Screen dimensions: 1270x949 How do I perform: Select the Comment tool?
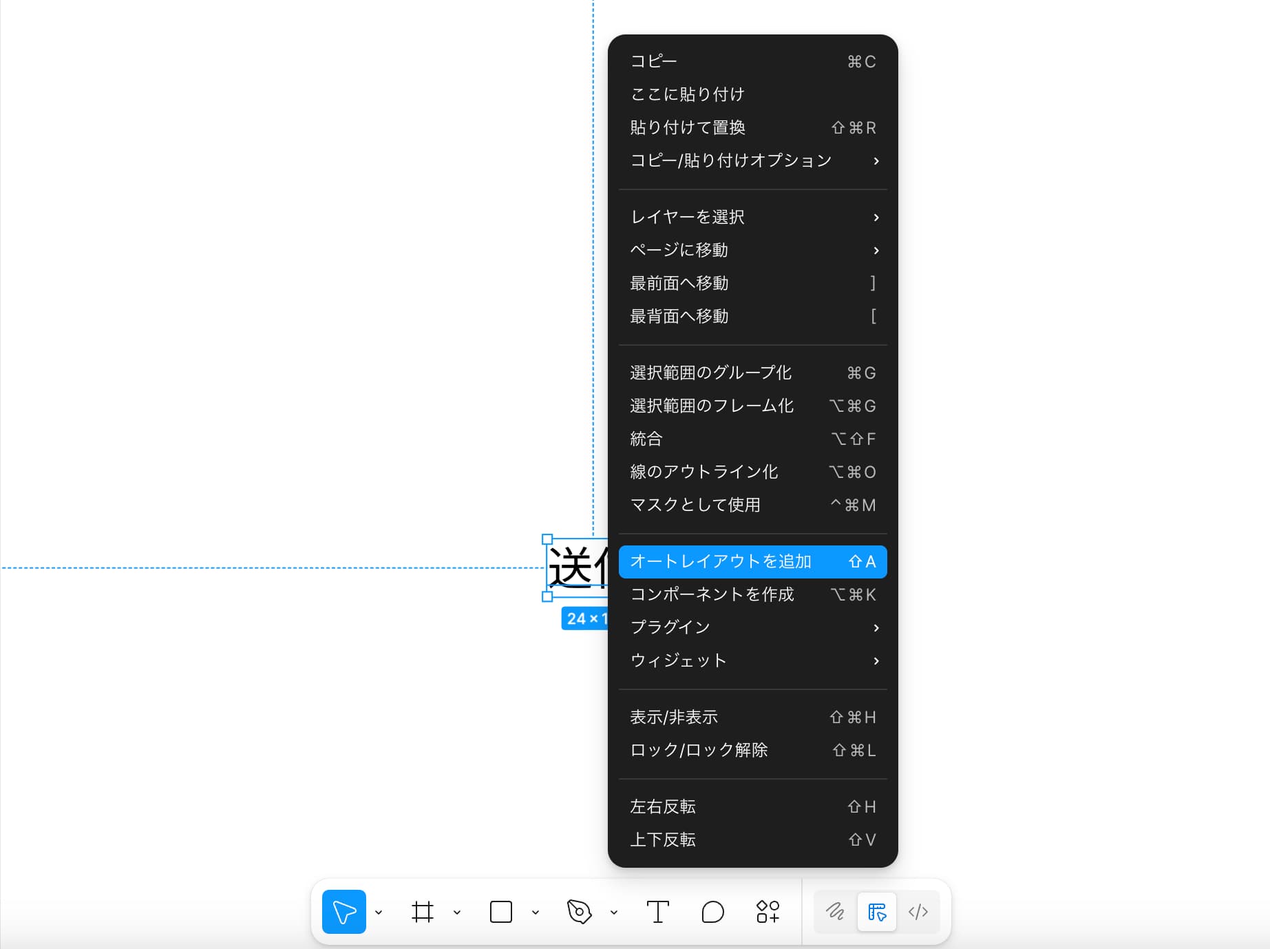tap(712, 912)
